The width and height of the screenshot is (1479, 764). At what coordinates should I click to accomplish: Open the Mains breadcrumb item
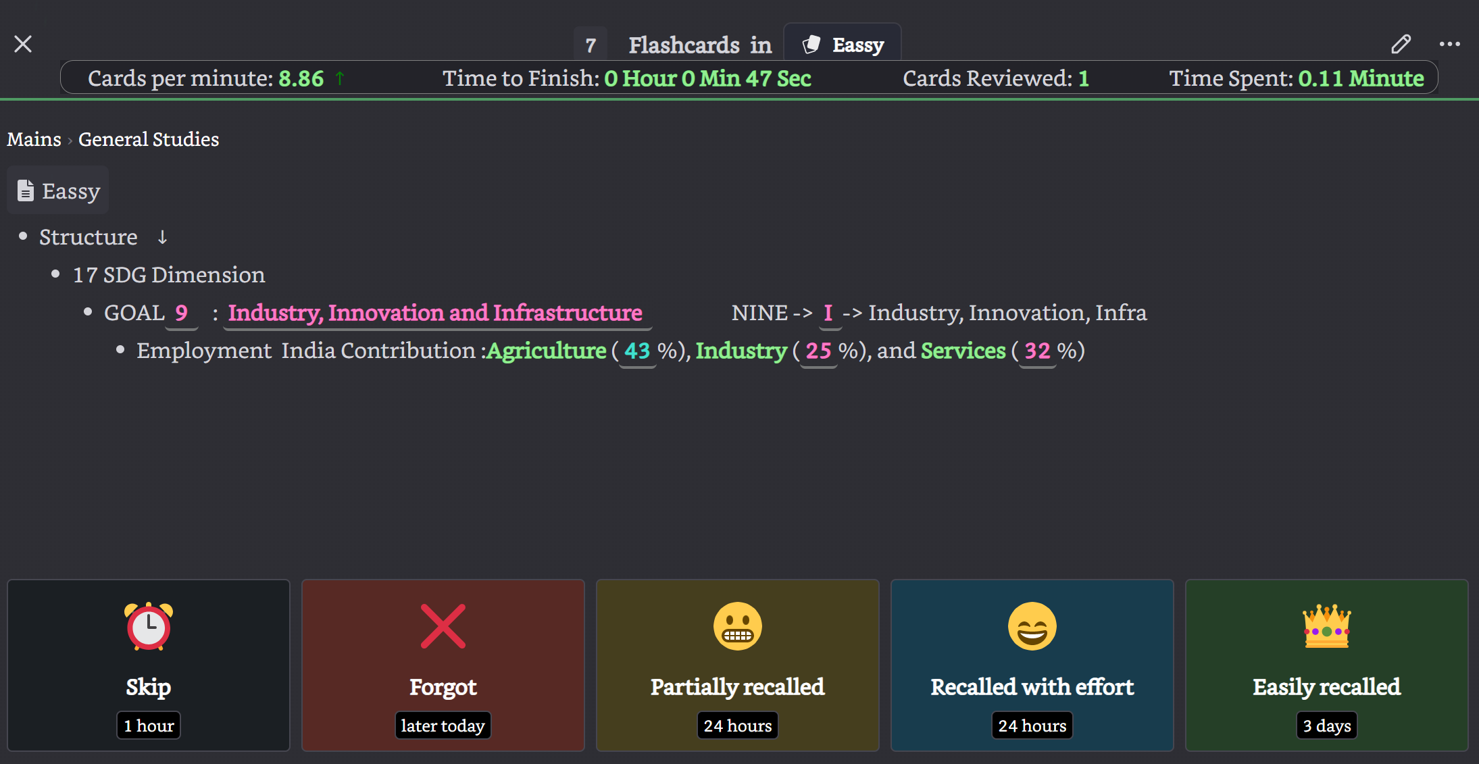[x=34, y=139]
